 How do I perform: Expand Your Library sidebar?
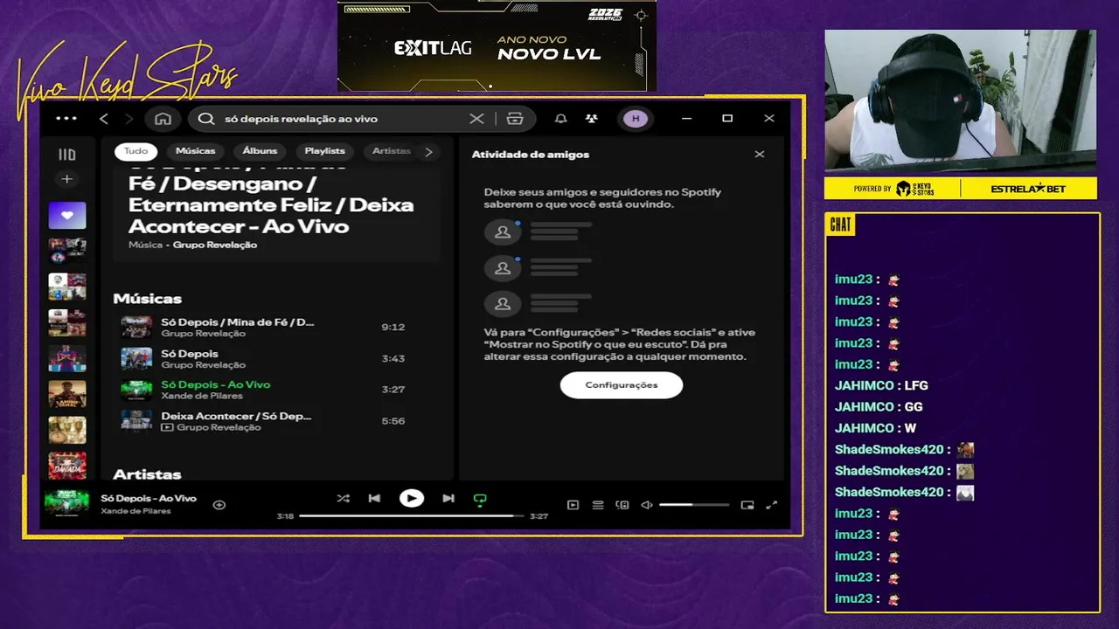click(66, 155)
